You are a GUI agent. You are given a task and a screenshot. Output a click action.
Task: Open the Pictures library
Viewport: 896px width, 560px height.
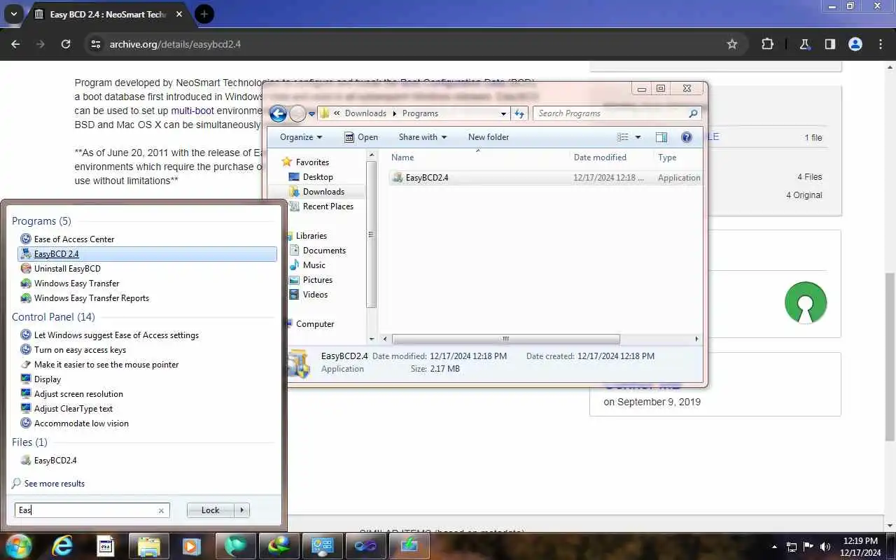pos(317,280)
